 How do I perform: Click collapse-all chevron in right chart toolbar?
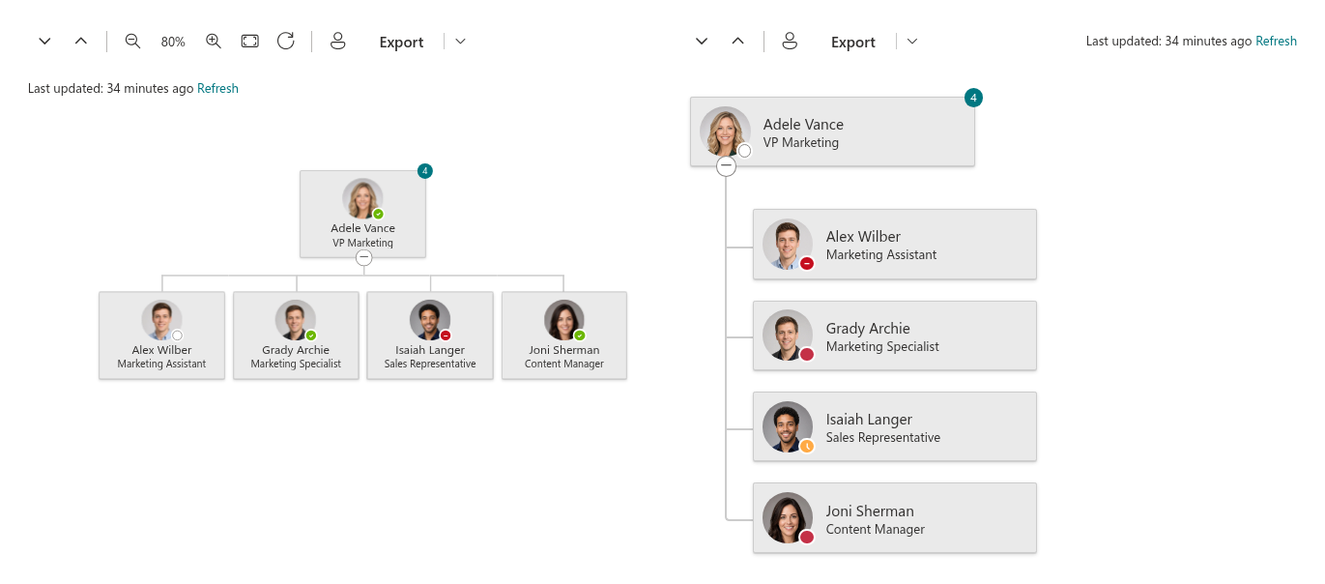738,42
